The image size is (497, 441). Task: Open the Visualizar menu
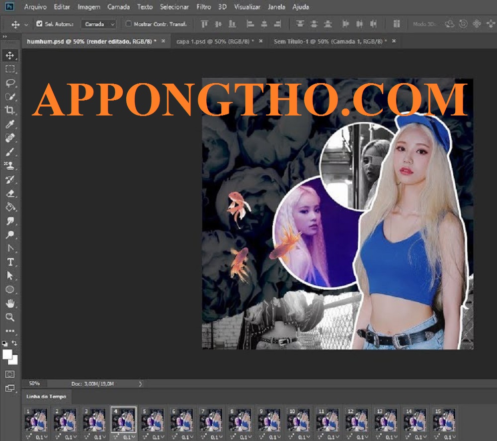[247, 6]
